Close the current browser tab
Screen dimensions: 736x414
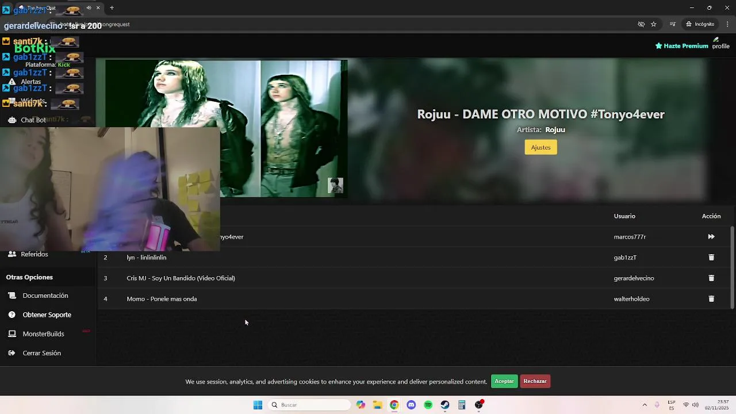[98, 8]
